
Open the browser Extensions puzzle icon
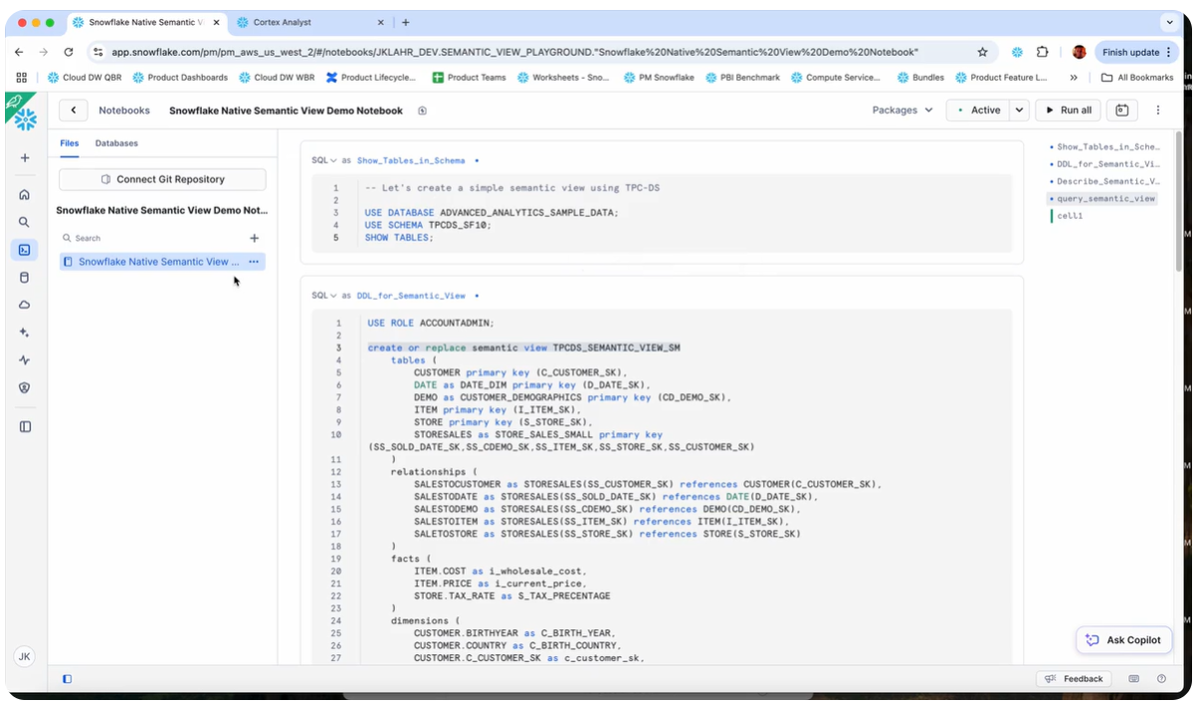pos(1043,52)
